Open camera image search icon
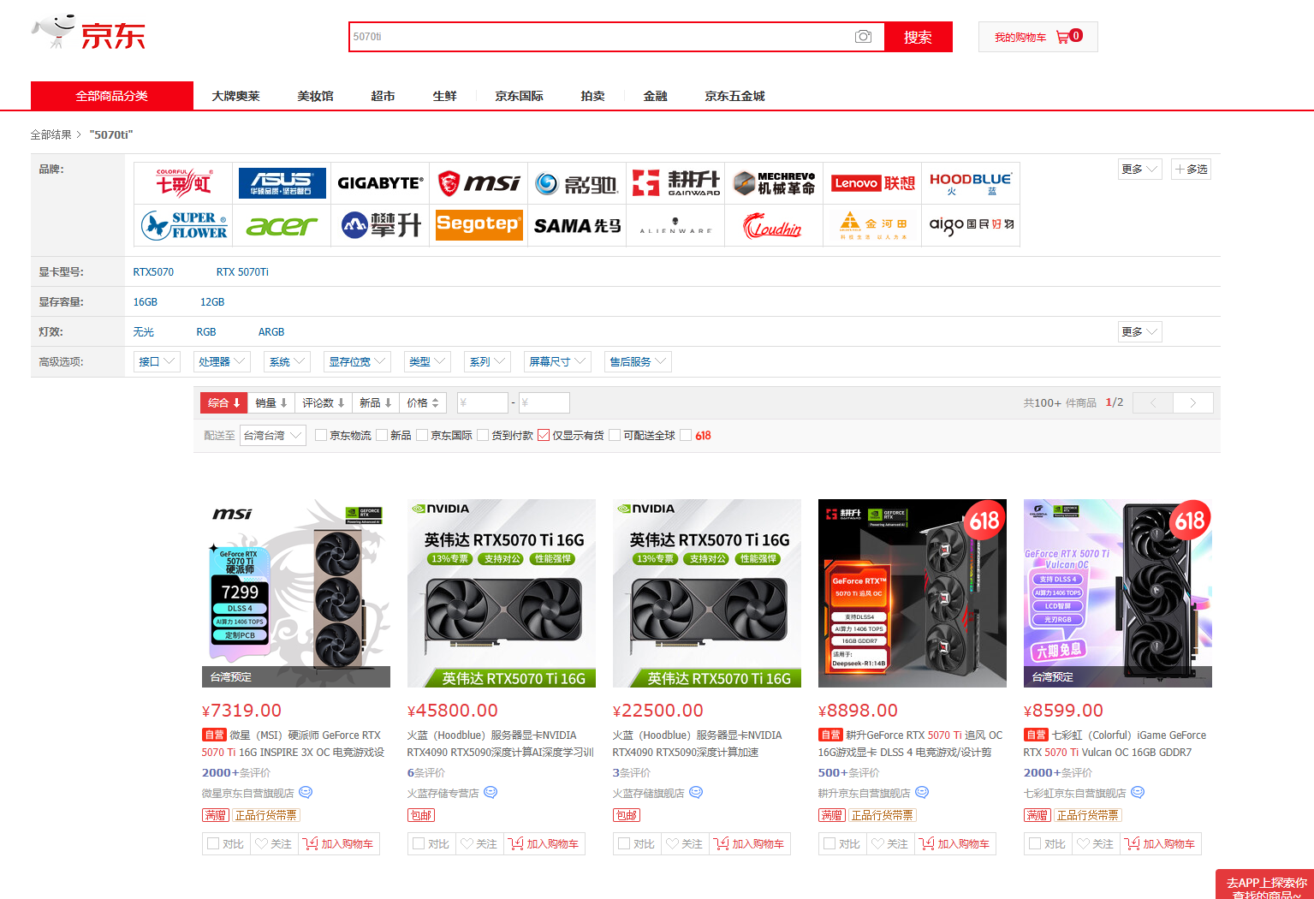 tap(863, 37)
